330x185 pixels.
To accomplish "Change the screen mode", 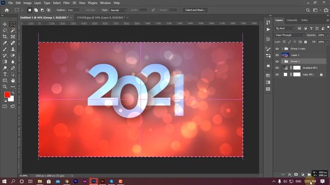I will [x=12, y=106].
